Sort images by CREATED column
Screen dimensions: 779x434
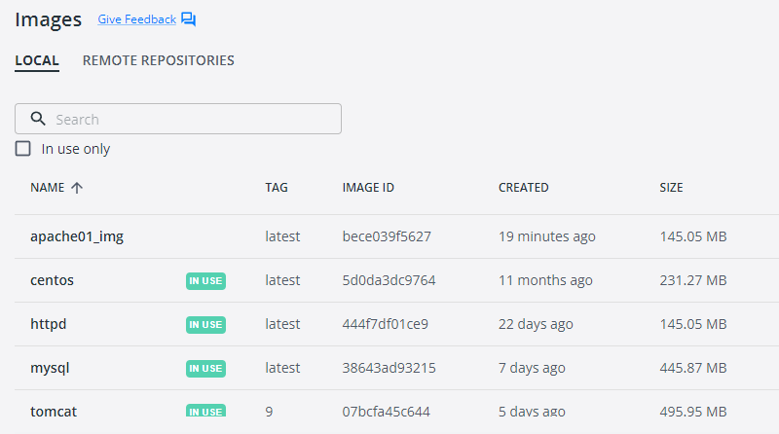click(524, 188)
